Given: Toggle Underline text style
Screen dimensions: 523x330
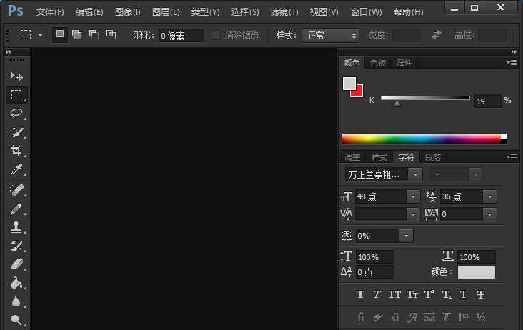Looking at the screenshot, I should click(x=463, y=294).
